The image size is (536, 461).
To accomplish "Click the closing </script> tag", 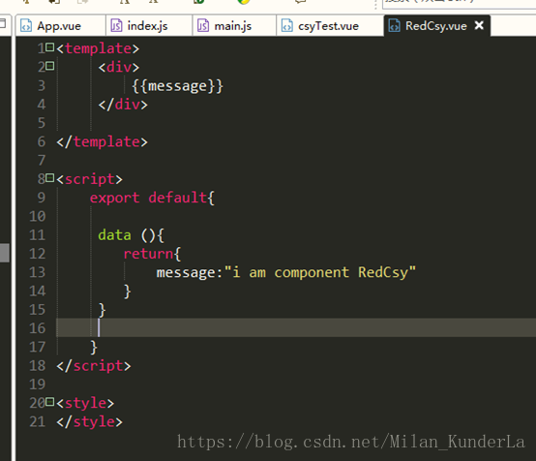I will (x=94, y=366).
